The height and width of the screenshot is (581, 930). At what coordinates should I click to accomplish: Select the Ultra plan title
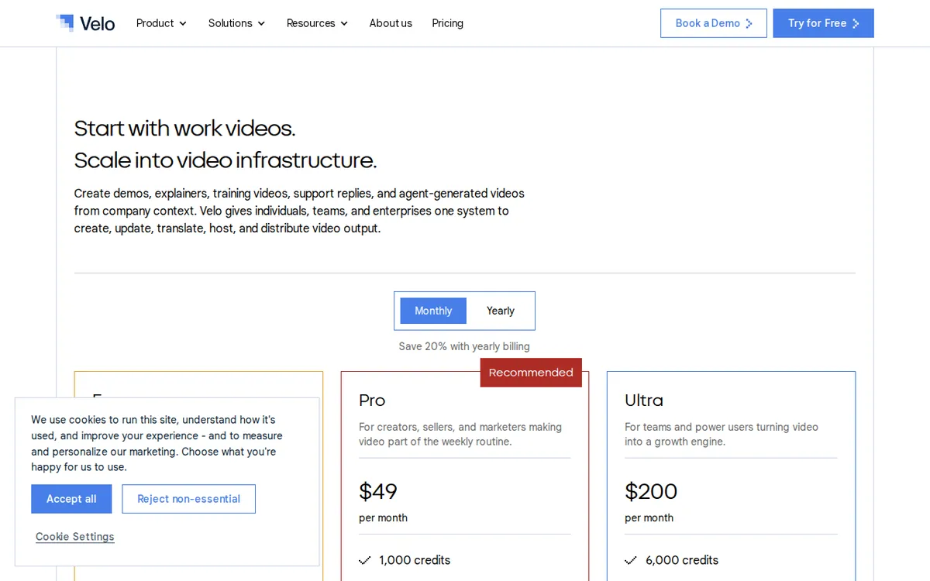point(644,401)
